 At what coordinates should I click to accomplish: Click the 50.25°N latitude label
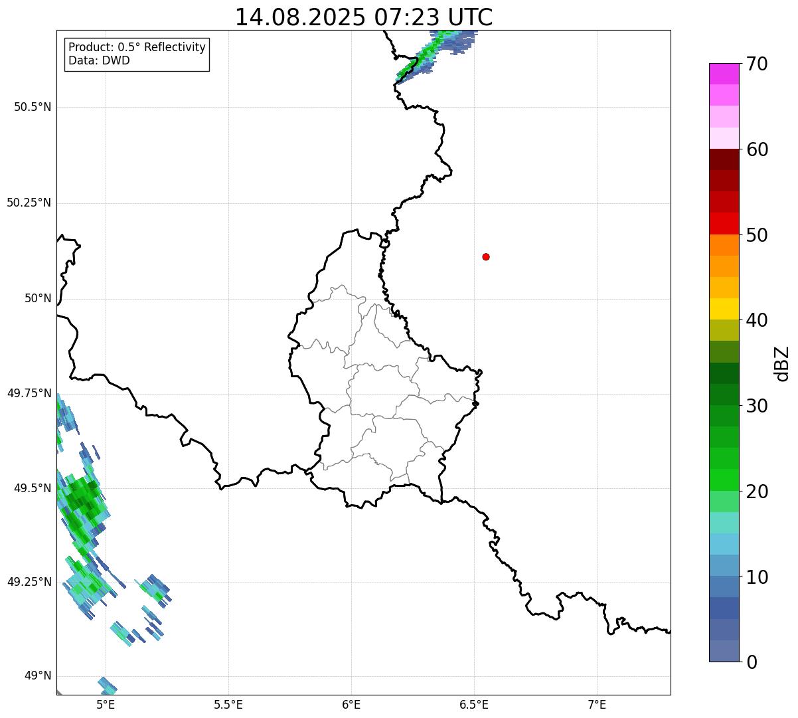(x=29, y=203)
